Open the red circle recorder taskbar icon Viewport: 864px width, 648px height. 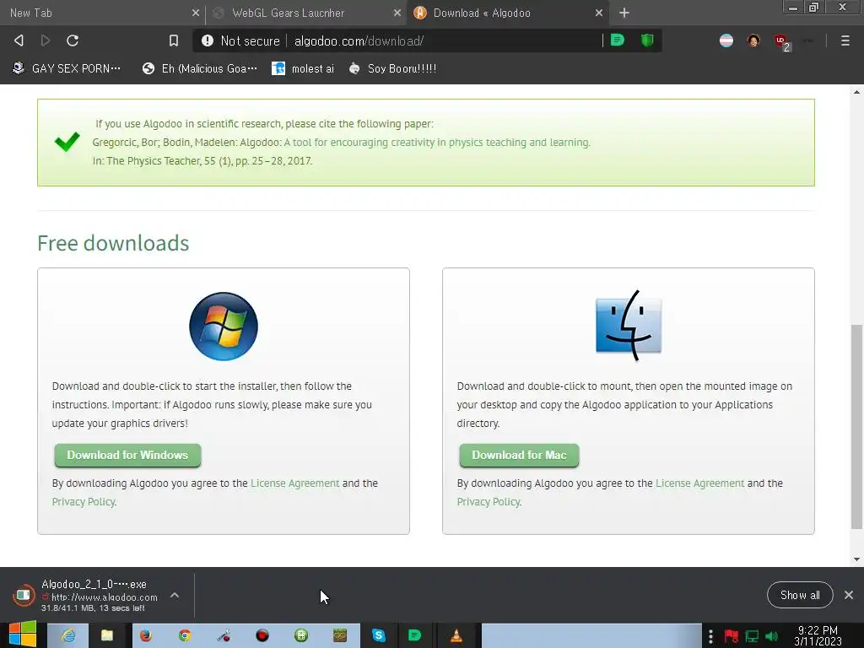coord(262,635)
